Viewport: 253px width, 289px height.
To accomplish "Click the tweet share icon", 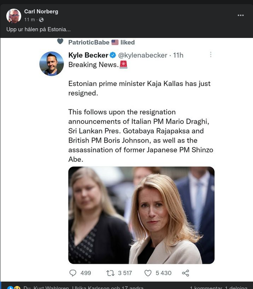I will click(x=186, y=273).
